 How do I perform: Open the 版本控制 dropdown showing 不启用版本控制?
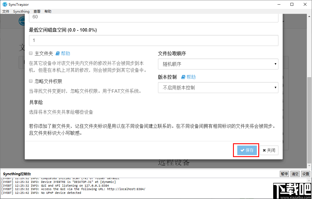pyautogui.click(x=218, y=88)
